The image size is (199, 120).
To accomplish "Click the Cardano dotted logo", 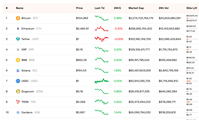I will 18,112.
